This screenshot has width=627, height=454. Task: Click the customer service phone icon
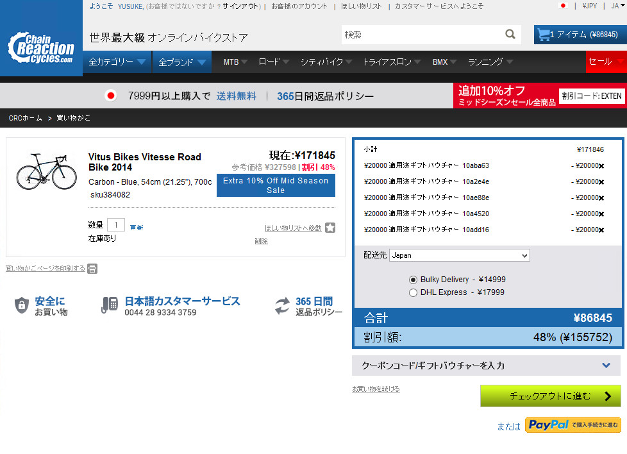click(x=109, y=305)
